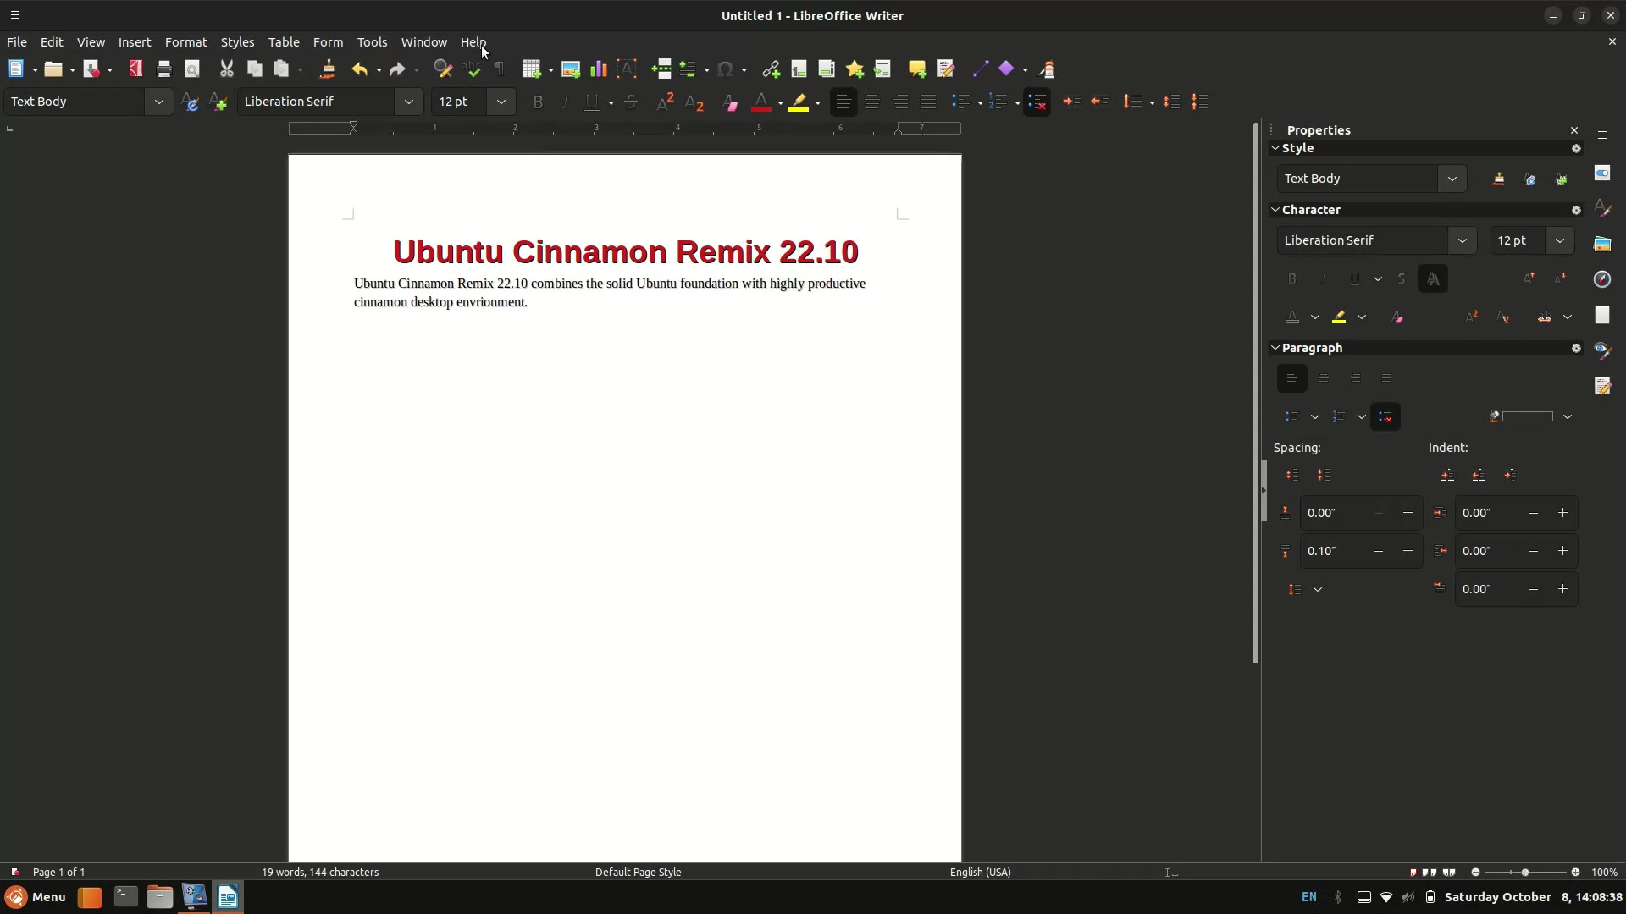Open the Tools menu

click(373, 42)
